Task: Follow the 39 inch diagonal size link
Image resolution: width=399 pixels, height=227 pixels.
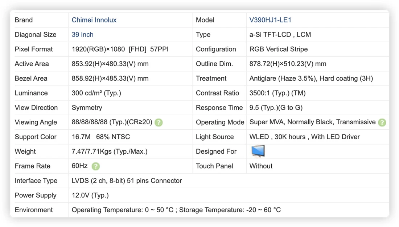Action: [x=82, y=35]
